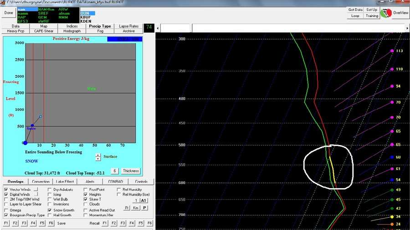Enable the Wet Bulb overlay checkbox
The width and height of the screenshot is (410, 230).
[49, 199]
